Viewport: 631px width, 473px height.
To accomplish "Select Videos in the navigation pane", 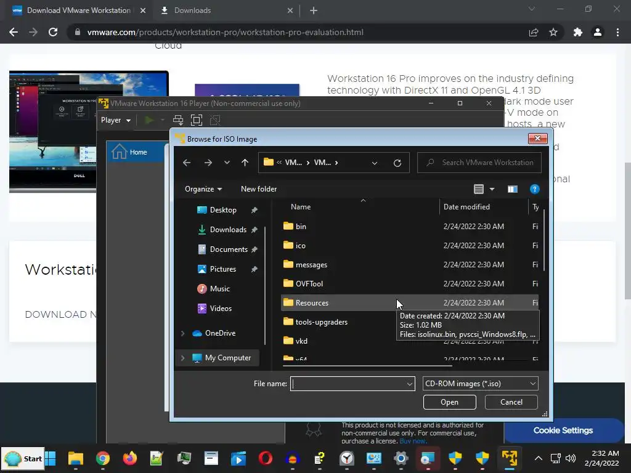I will (x=221, y=309).
